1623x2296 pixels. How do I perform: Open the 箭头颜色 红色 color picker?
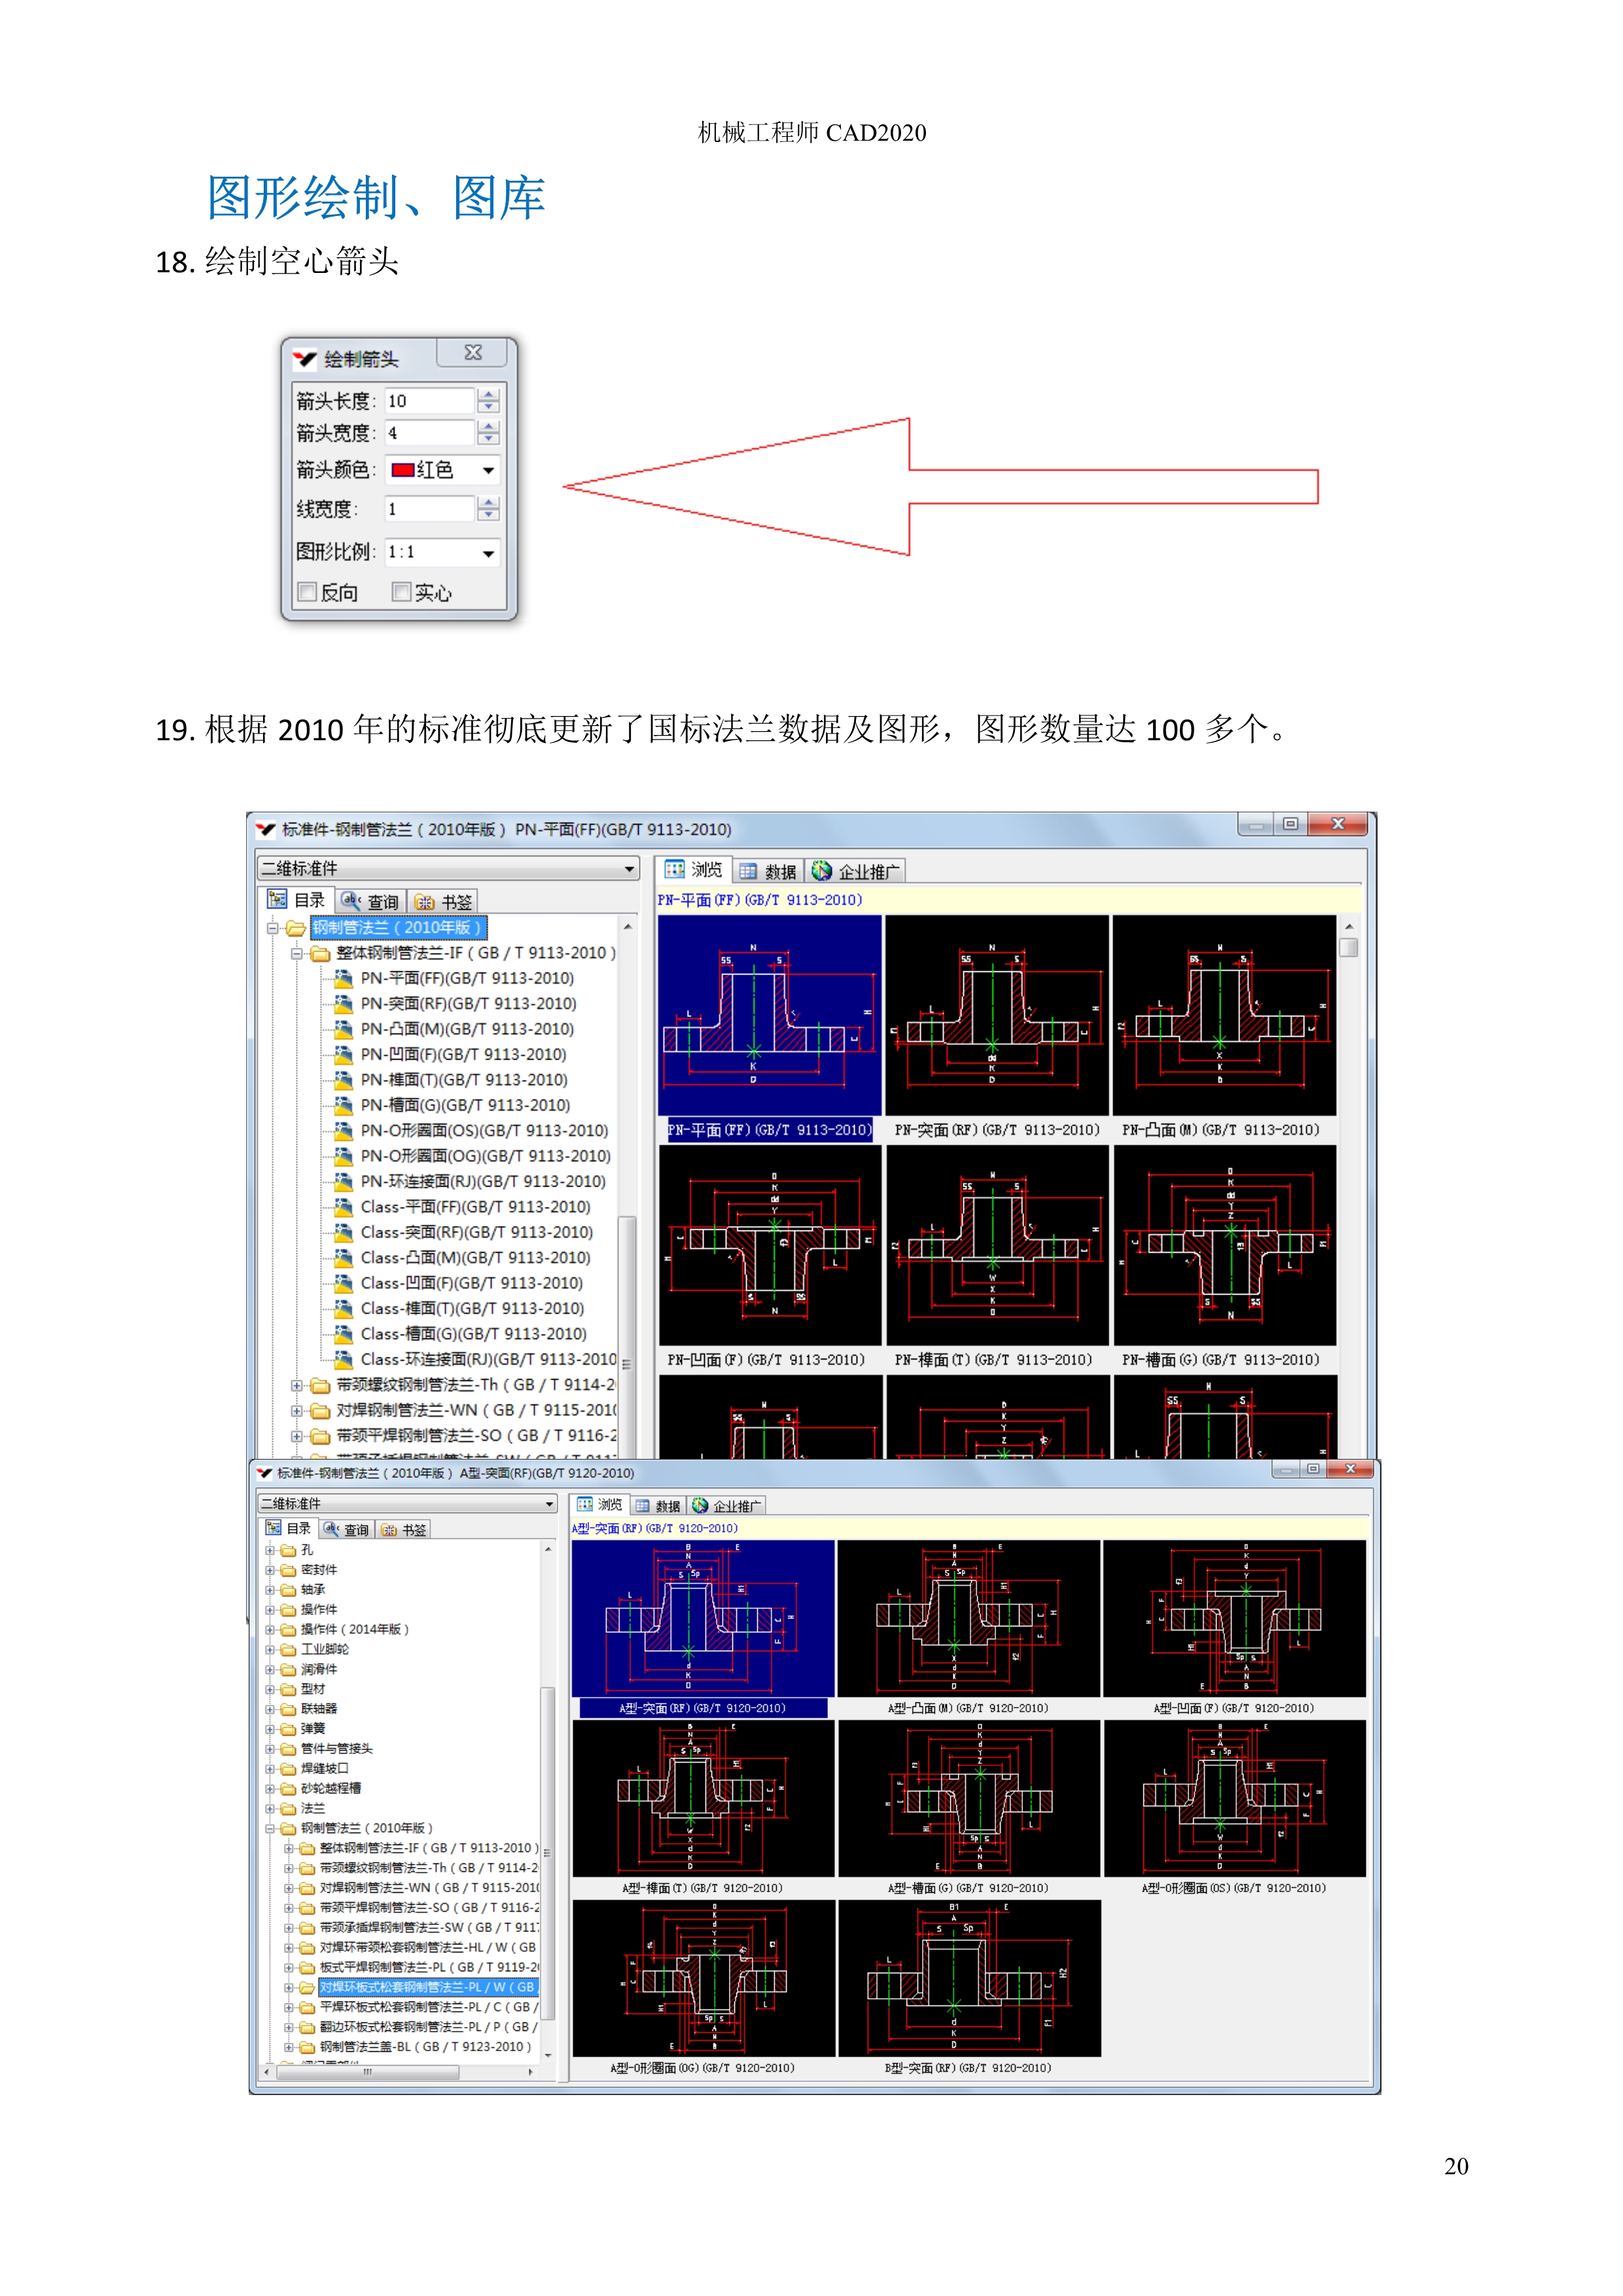(488, 470)
